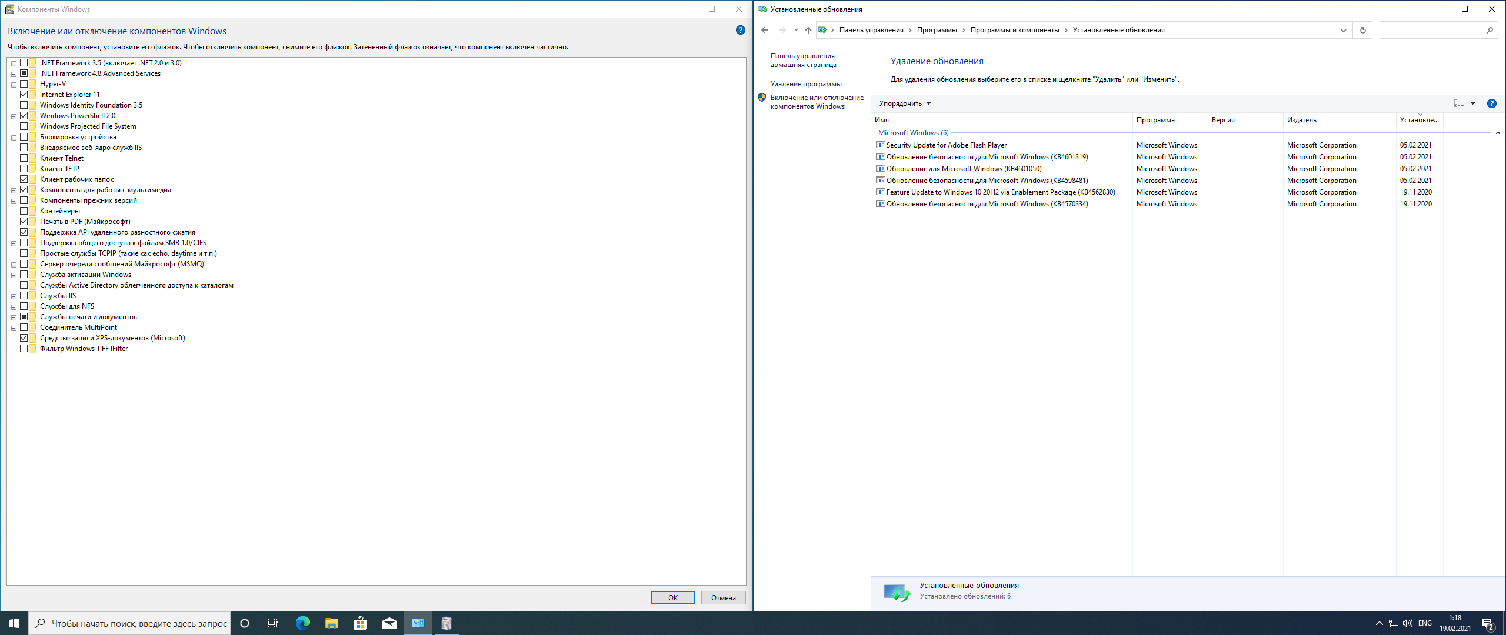1506x635 pixels.
Task: Click the Программы breadcrumb item
Action: pos(937,30)
